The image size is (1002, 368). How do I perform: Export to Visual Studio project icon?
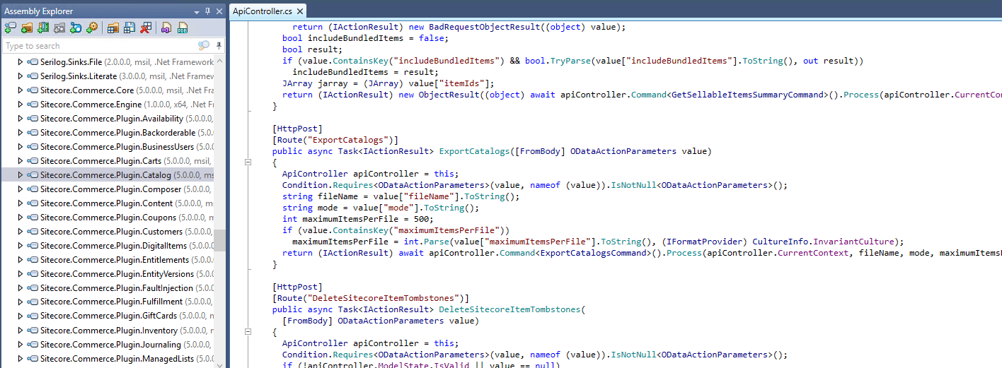pos(166,28)
